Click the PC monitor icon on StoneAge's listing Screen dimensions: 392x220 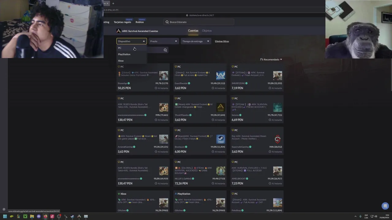coord(119,67)
